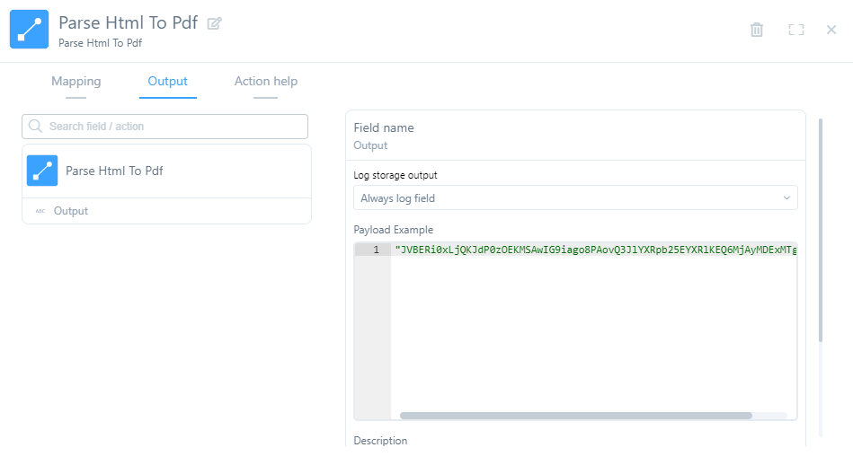Click the right panel vertical scrollbar
Screen dimensions: 853x465
821,231
